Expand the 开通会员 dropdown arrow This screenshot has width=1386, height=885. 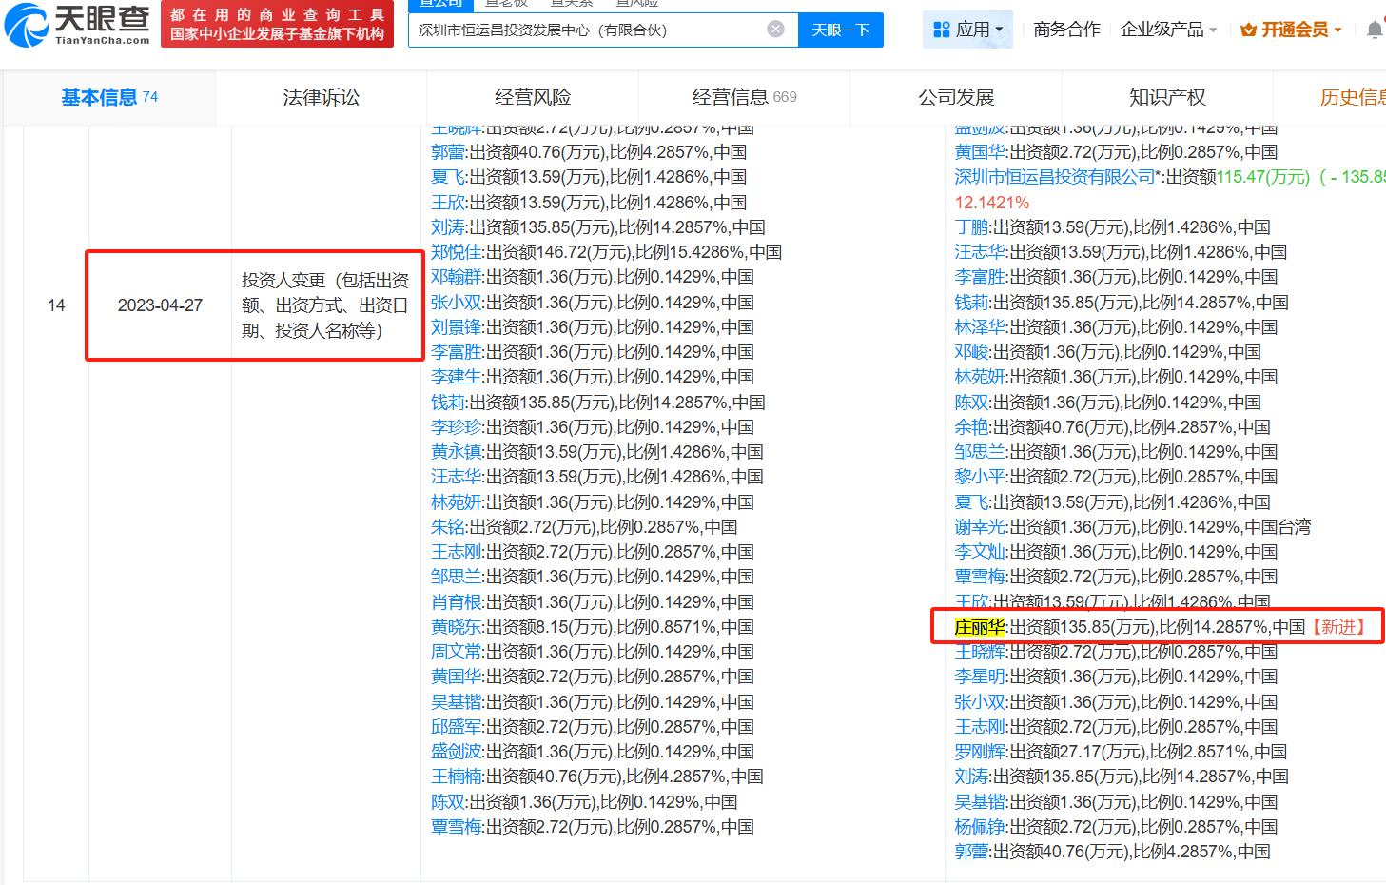coord(1336,29)
